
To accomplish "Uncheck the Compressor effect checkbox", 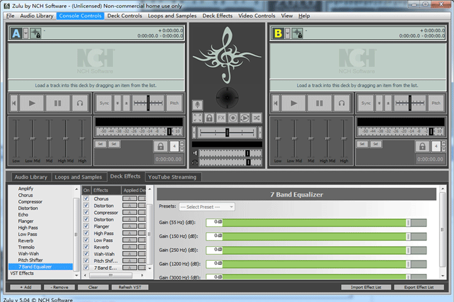I will (x=86, y=212).
